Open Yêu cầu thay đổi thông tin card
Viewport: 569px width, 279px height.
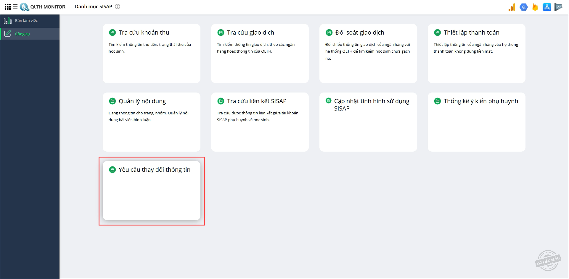click(151, 190)
